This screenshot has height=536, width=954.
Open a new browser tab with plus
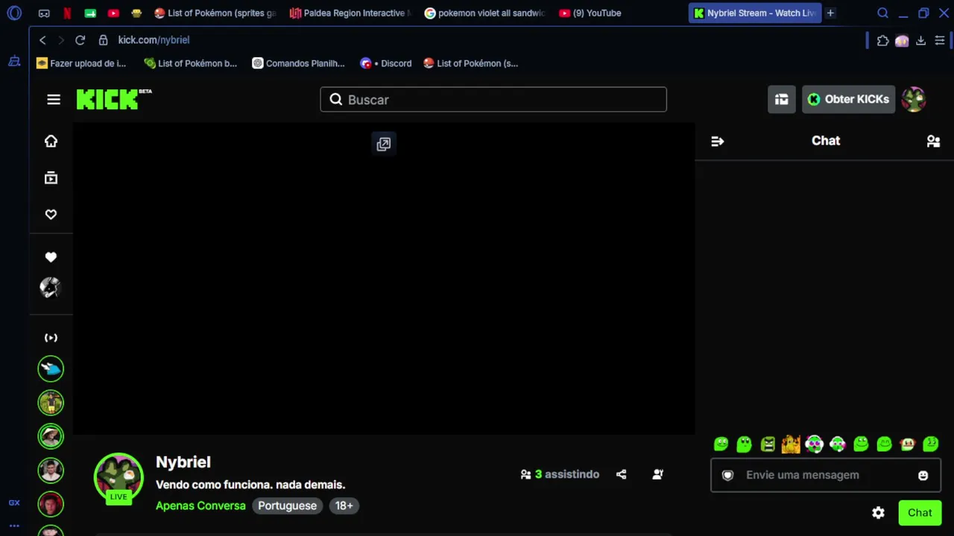pyautogui.click(x=830, y=13)
